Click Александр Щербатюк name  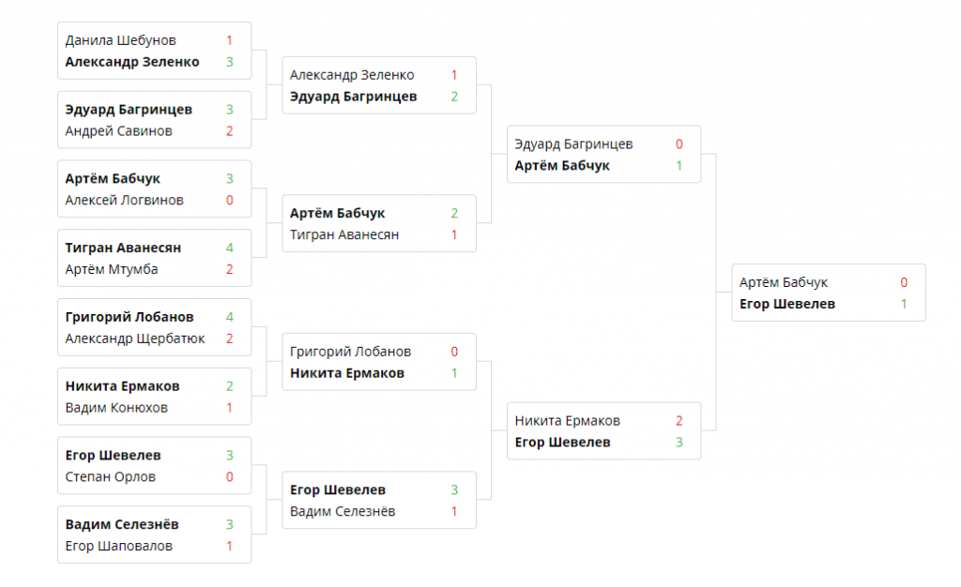click(135, 339)
